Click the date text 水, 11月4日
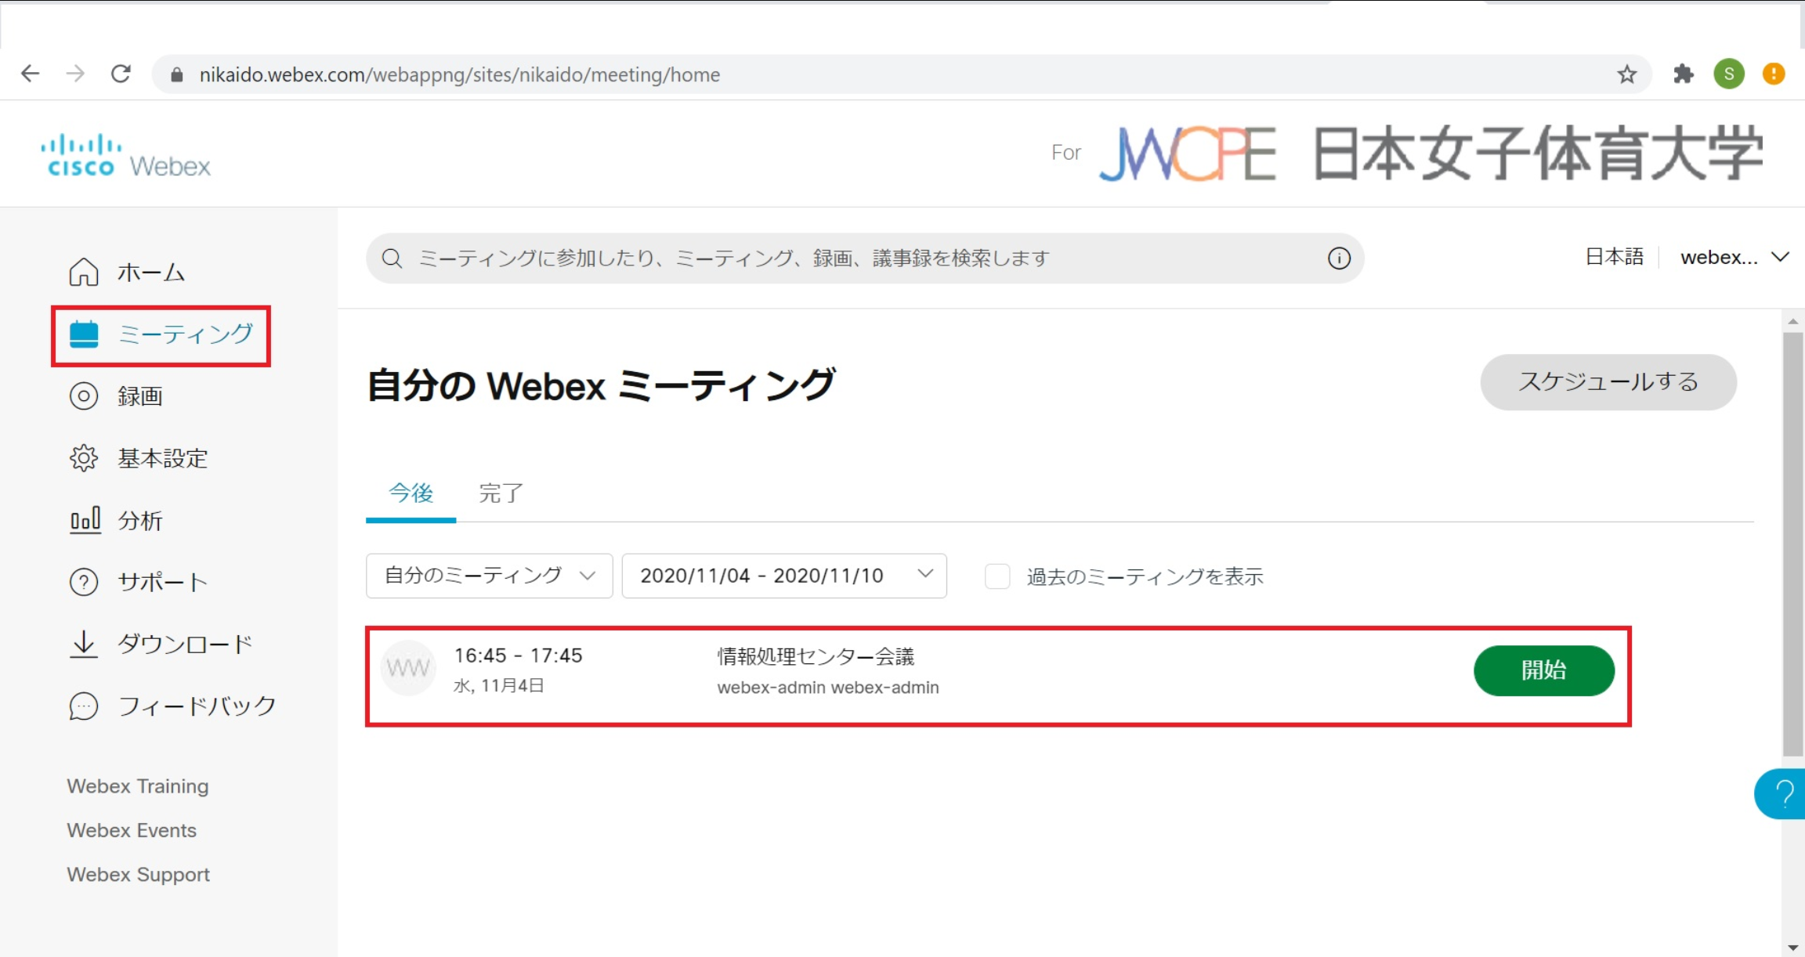Screen dimensions: 1805x957 [498, 686]
